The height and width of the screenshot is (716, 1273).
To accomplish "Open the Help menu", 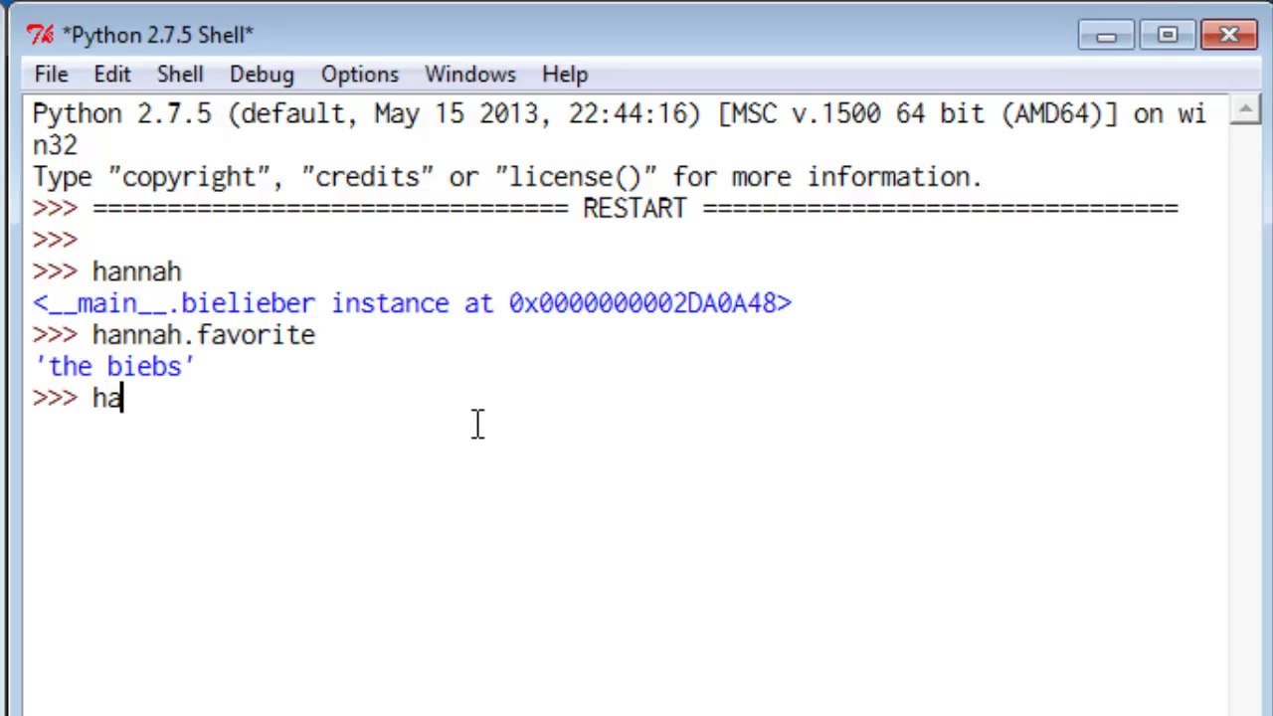I will tap(565, 75).
